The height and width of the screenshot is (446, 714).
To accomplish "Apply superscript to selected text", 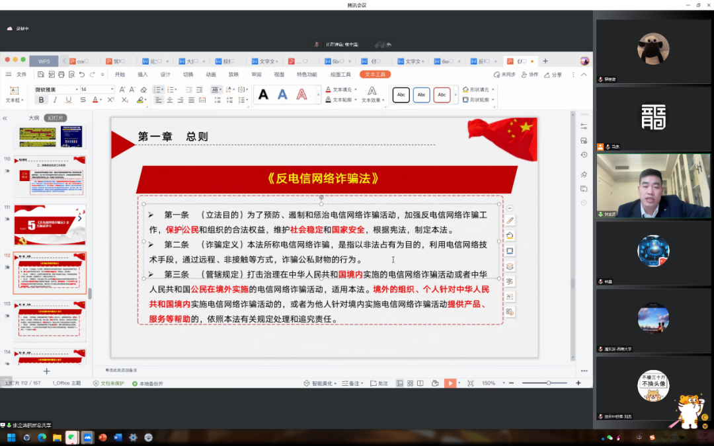I will pyautogui.click(x=110, y=100).
